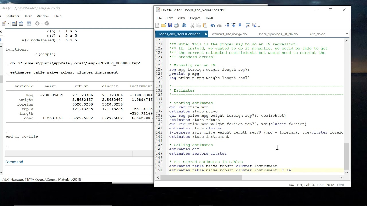367x206 pixels.
Task: Click the _cons row label in results
Action: click(x=27, y=118)
